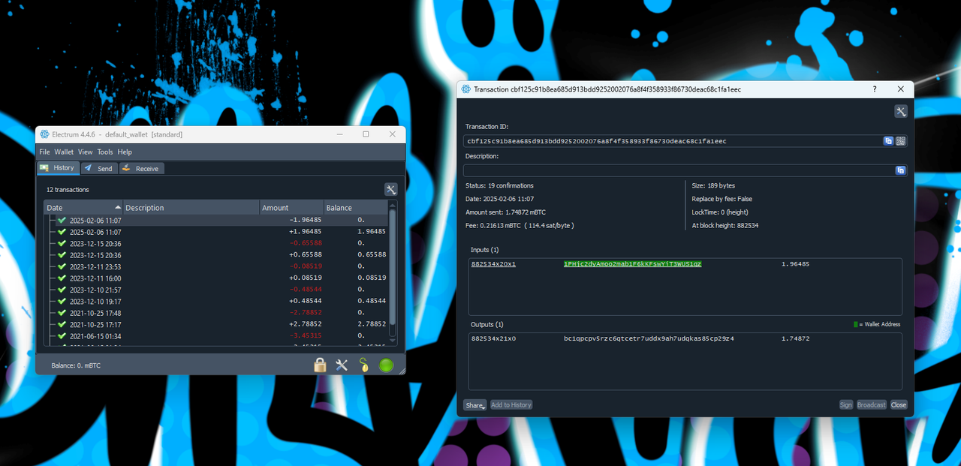Open the Tools menu
961x466 pixels.
105,152
